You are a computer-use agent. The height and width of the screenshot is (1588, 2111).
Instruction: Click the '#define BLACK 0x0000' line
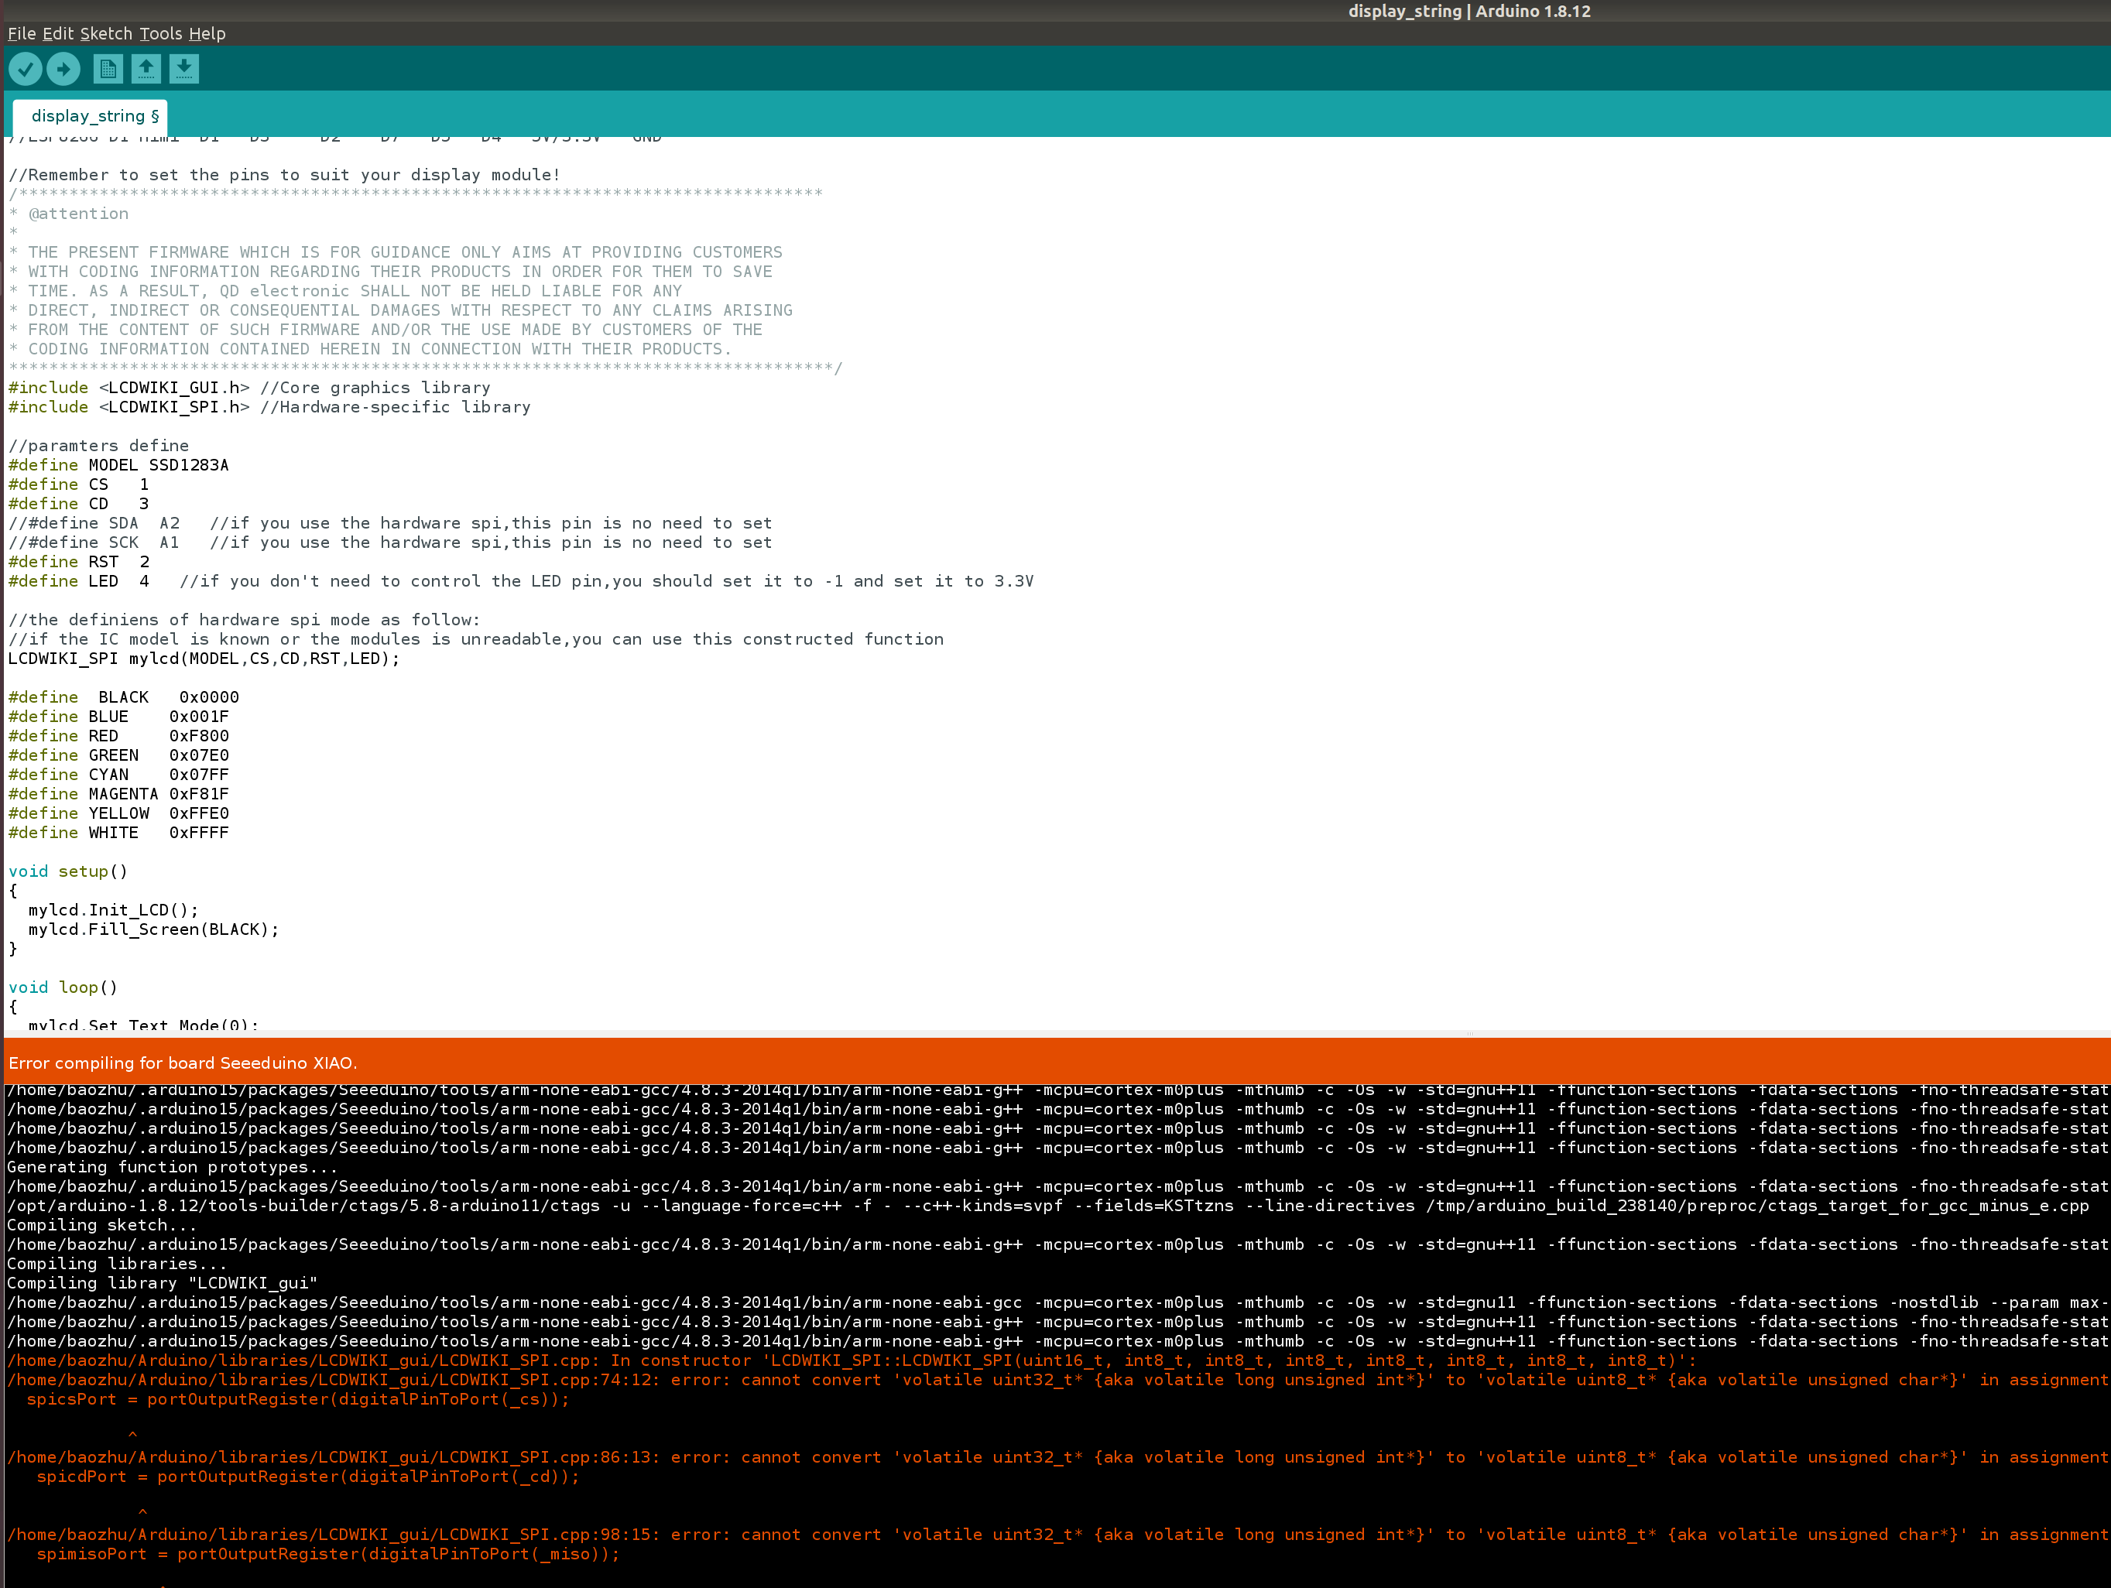[124, 696]
